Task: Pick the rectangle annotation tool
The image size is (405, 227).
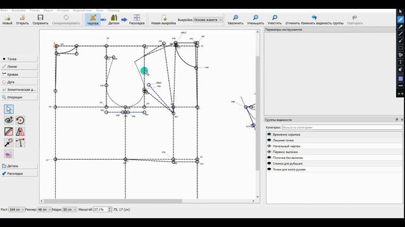Action: tap(401, 48)
